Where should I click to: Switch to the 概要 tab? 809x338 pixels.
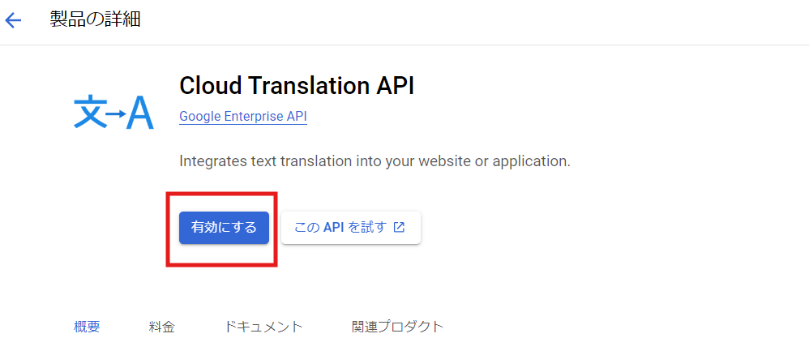87,327
